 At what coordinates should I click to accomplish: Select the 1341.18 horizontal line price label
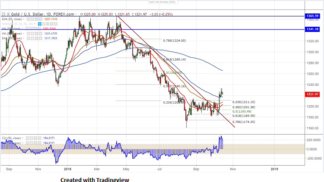click(x=312, y=29)
